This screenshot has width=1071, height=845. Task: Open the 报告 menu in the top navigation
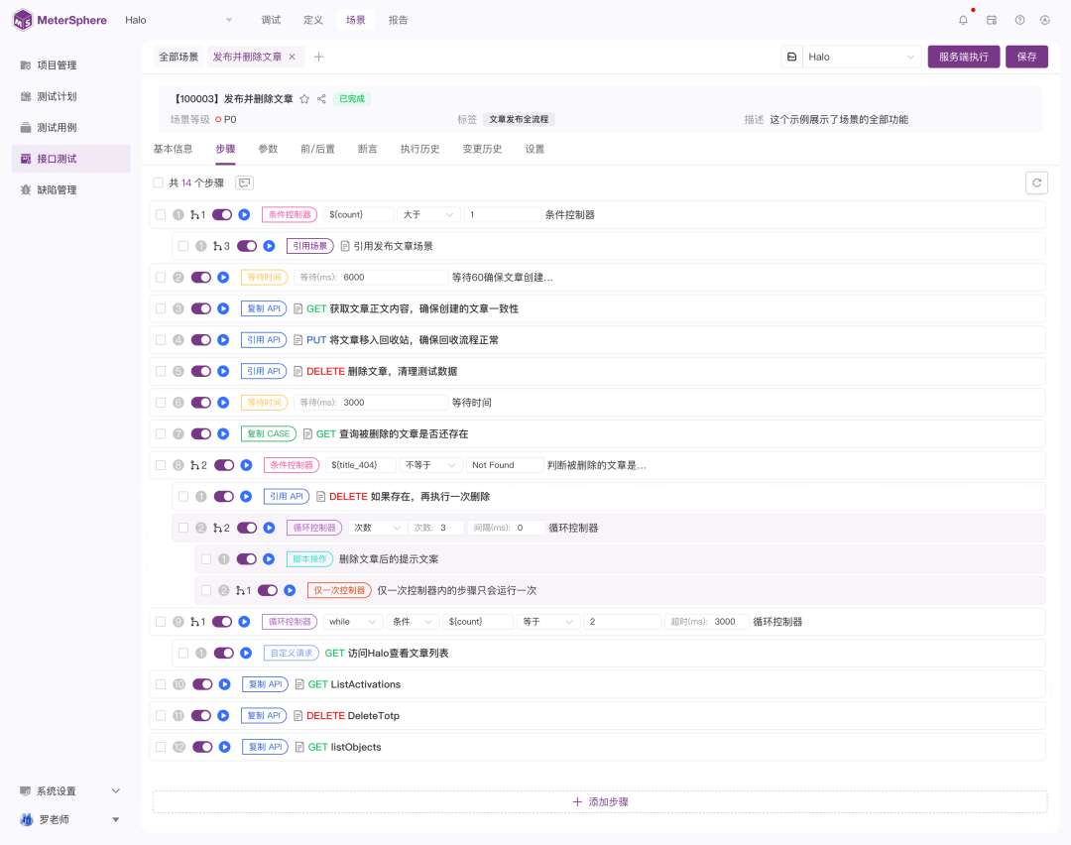click(x=398, y=19)
